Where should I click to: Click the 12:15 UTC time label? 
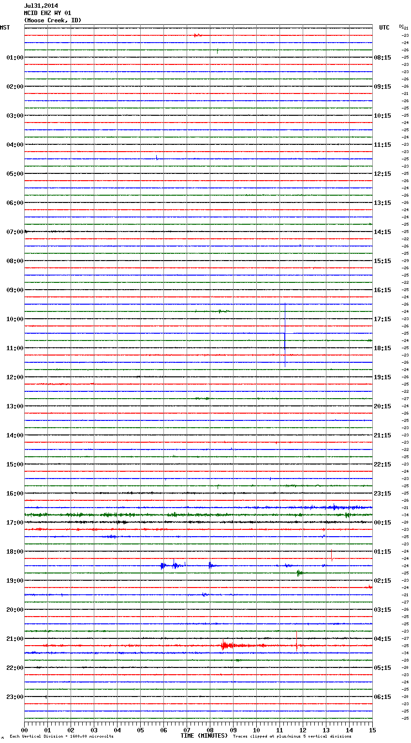382,174
